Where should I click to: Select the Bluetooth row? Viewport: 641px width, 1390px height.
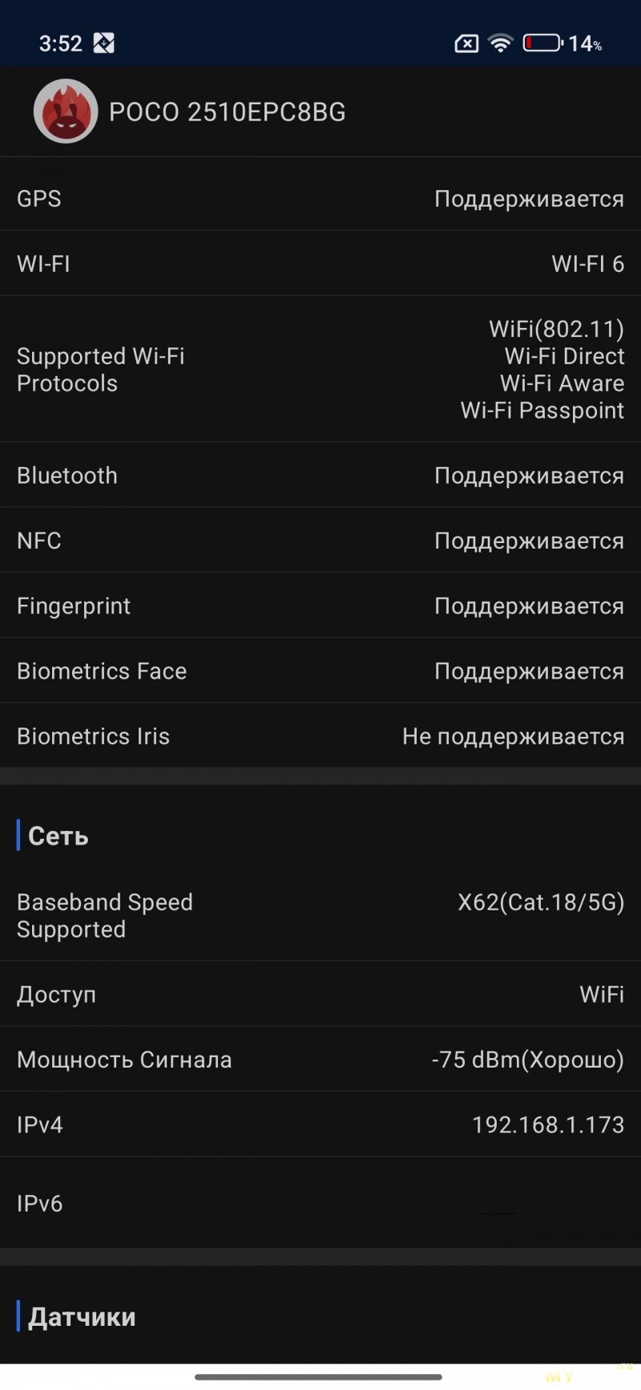320,476
